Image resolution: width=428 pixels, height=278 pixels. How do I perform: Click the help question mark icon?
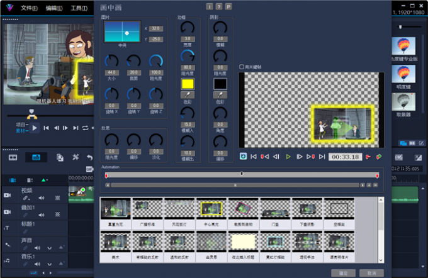point(218,6)
